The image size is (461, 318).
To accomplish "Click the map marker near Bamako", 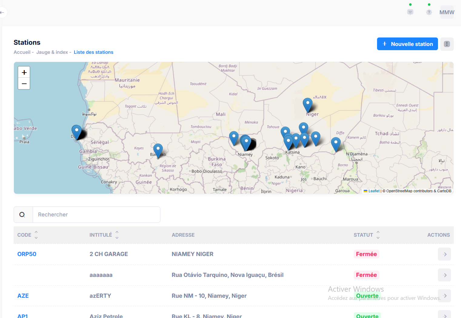I will tap(158, 149).
